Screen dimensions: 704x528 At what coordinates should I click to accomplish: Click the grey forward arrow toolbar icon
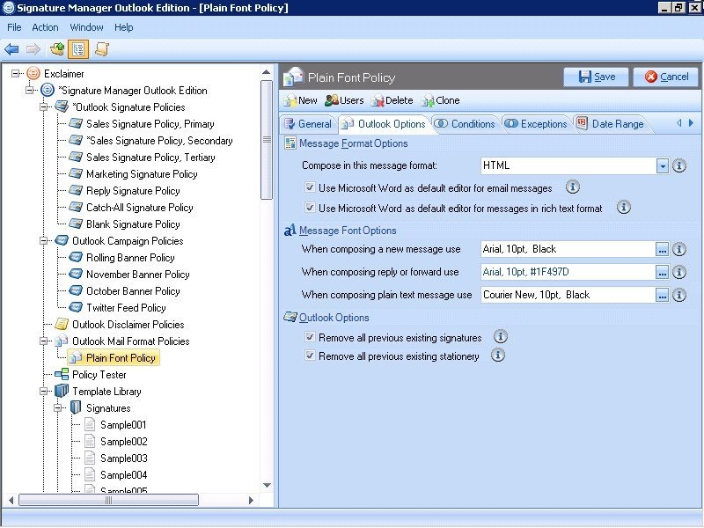tap(33, 49)
